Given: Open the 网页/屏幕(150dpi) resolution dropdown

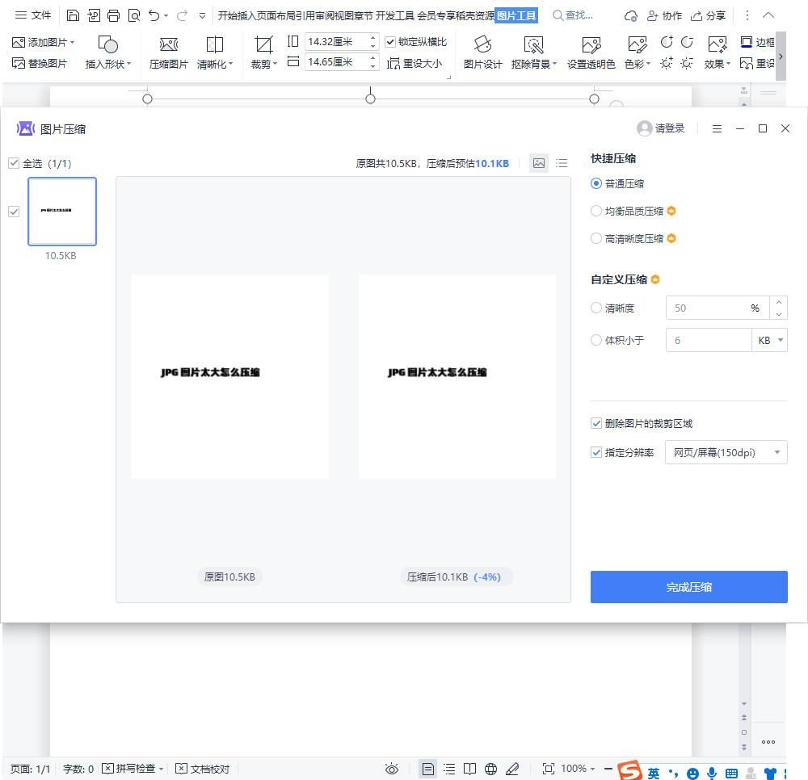Looking at the screenshot, I should point(724,452).
